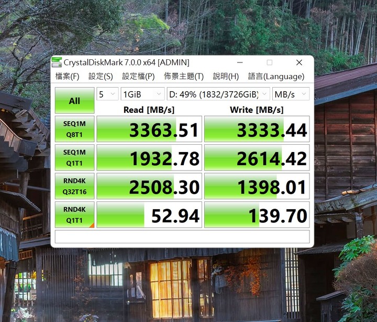The width and height of the screenshot is (377, 322).
Task: Click the RND4K Q1T1 write result 139.70
Action: [x=257, y=214]
